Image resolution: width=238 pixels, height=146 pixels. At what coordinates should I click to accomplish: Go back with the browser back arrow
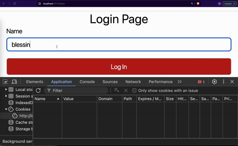click(4, 4)
